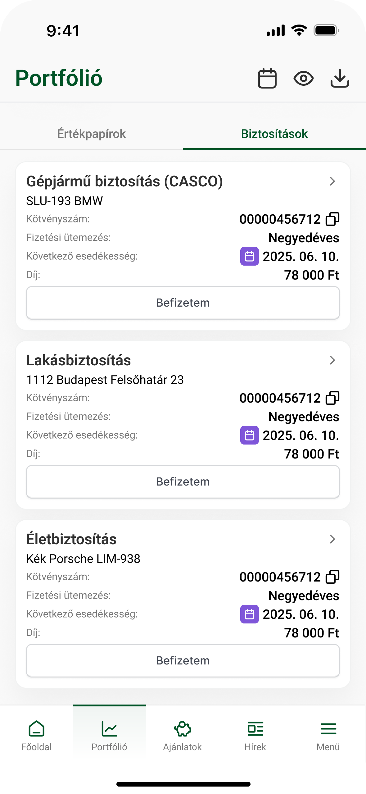Tap purple calendar icon for Életbiztosítás due date
The height and width of the screenshot is (794, 366).
pyautogui.click(x=250, y=614)
